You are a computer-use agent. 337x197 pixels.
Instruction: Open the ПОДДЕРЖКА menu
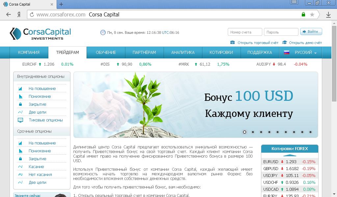[260, 52]
